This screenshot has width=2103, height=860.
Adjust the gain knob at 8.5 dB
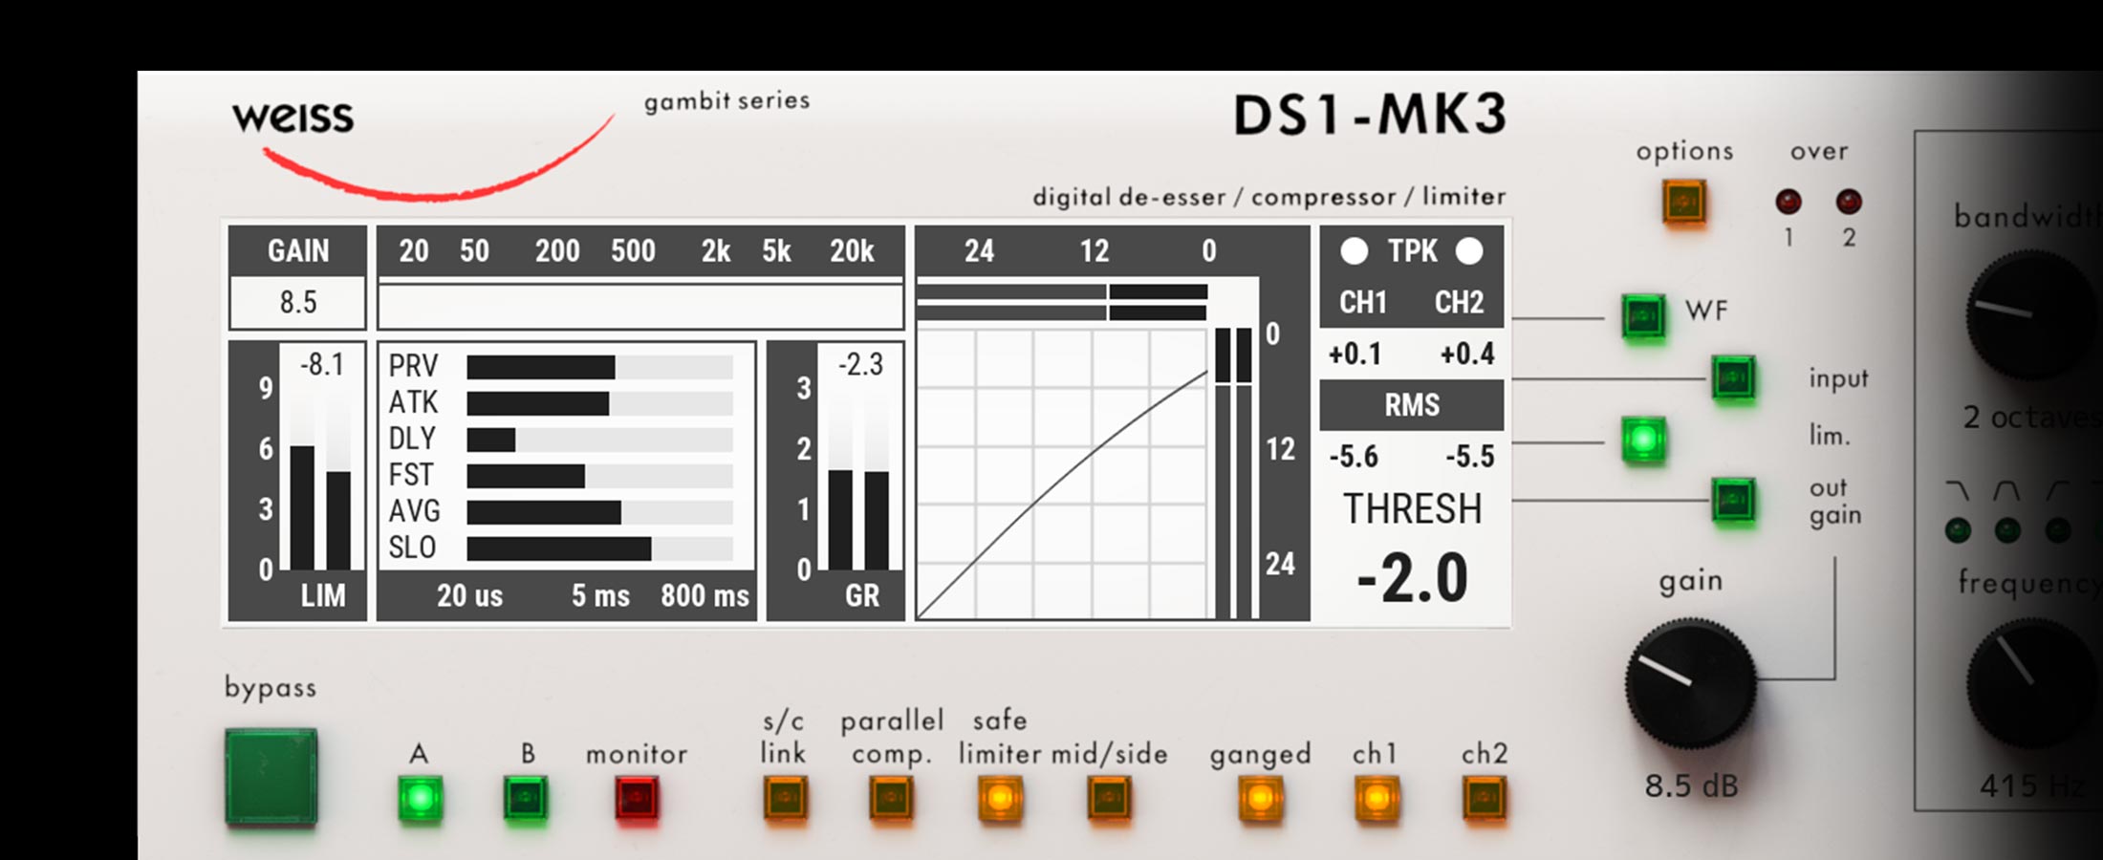click(1691, 683)
